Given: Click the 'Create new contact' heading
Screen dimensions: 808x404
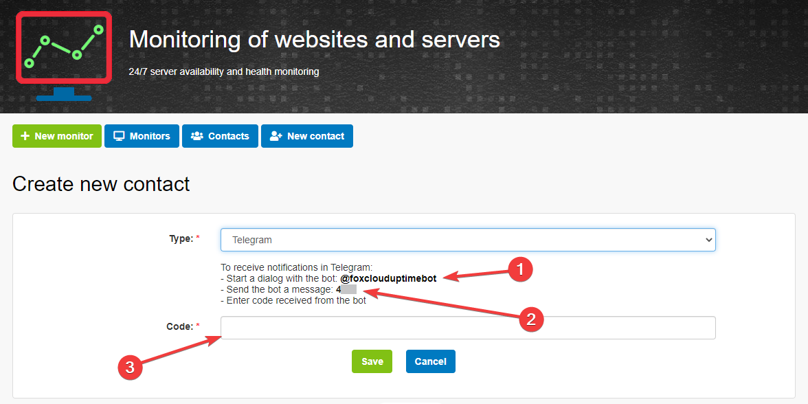Looking at the screenshot, I should coord(101,184).
